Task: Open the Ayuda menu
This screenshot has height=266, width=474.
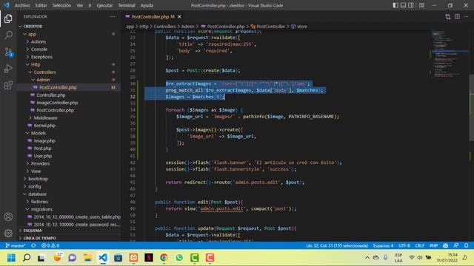Action: point(147,5)
